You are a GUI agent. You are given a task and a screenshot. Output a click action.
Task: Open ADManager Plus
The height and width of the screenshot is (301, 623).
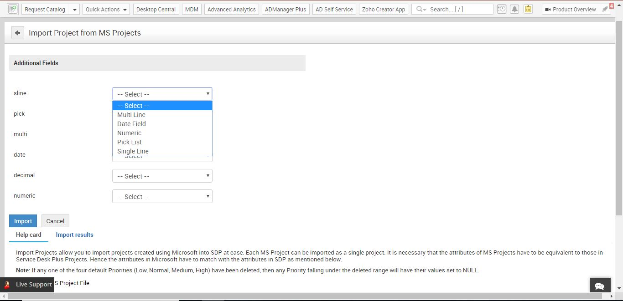286,9
